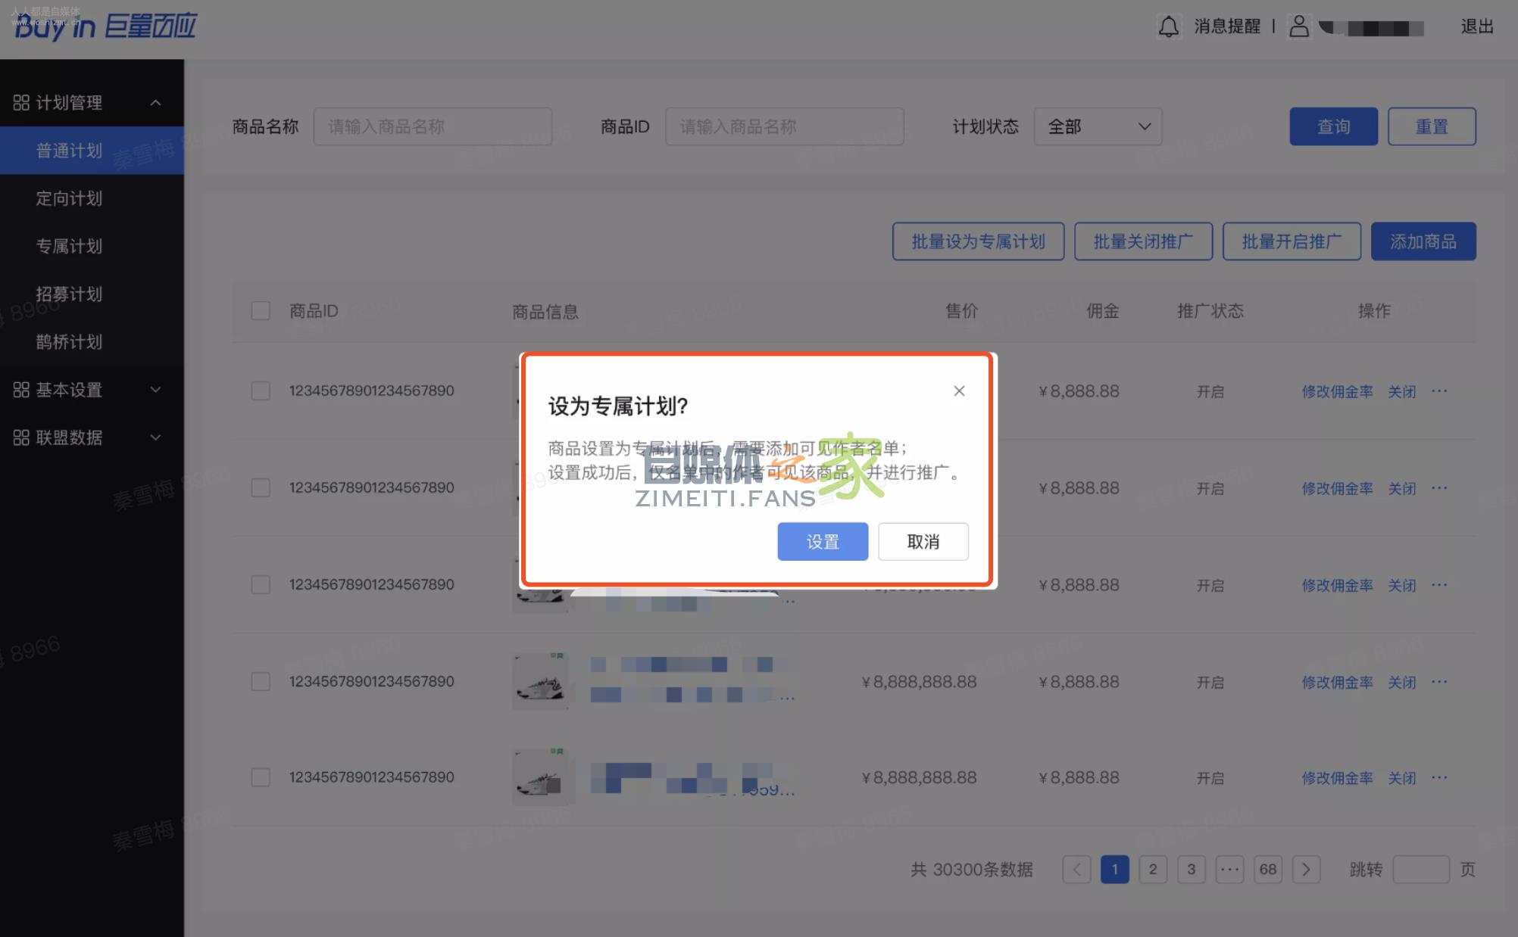Click the Buyin 巨量百应 logo
Viewport: 1518px width, 937px height.
(104, 26)
